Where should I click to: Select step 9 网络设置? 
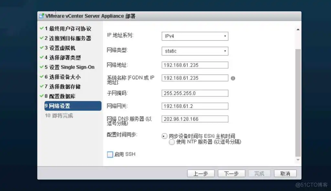[73, 106]
